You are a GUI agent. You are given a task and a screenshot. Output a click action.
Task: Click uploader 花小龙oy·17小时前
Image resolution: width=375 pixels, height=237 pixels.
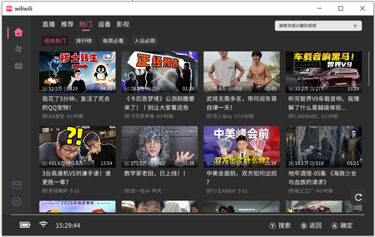tap(230, 116)
